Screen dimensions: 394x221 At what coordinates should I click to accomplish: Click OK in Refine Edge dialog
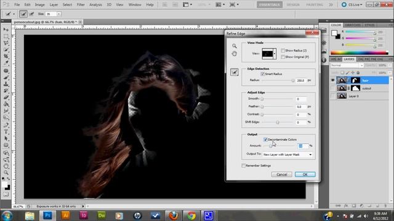[x=305, y=174]
